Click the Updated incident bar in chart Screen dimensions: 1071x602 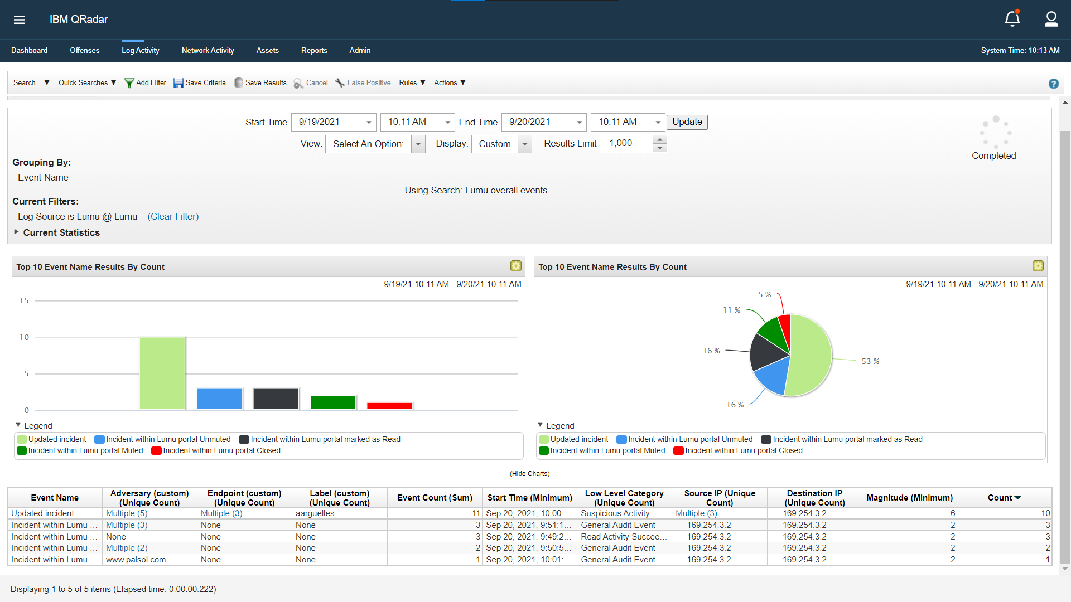(162, 373)
